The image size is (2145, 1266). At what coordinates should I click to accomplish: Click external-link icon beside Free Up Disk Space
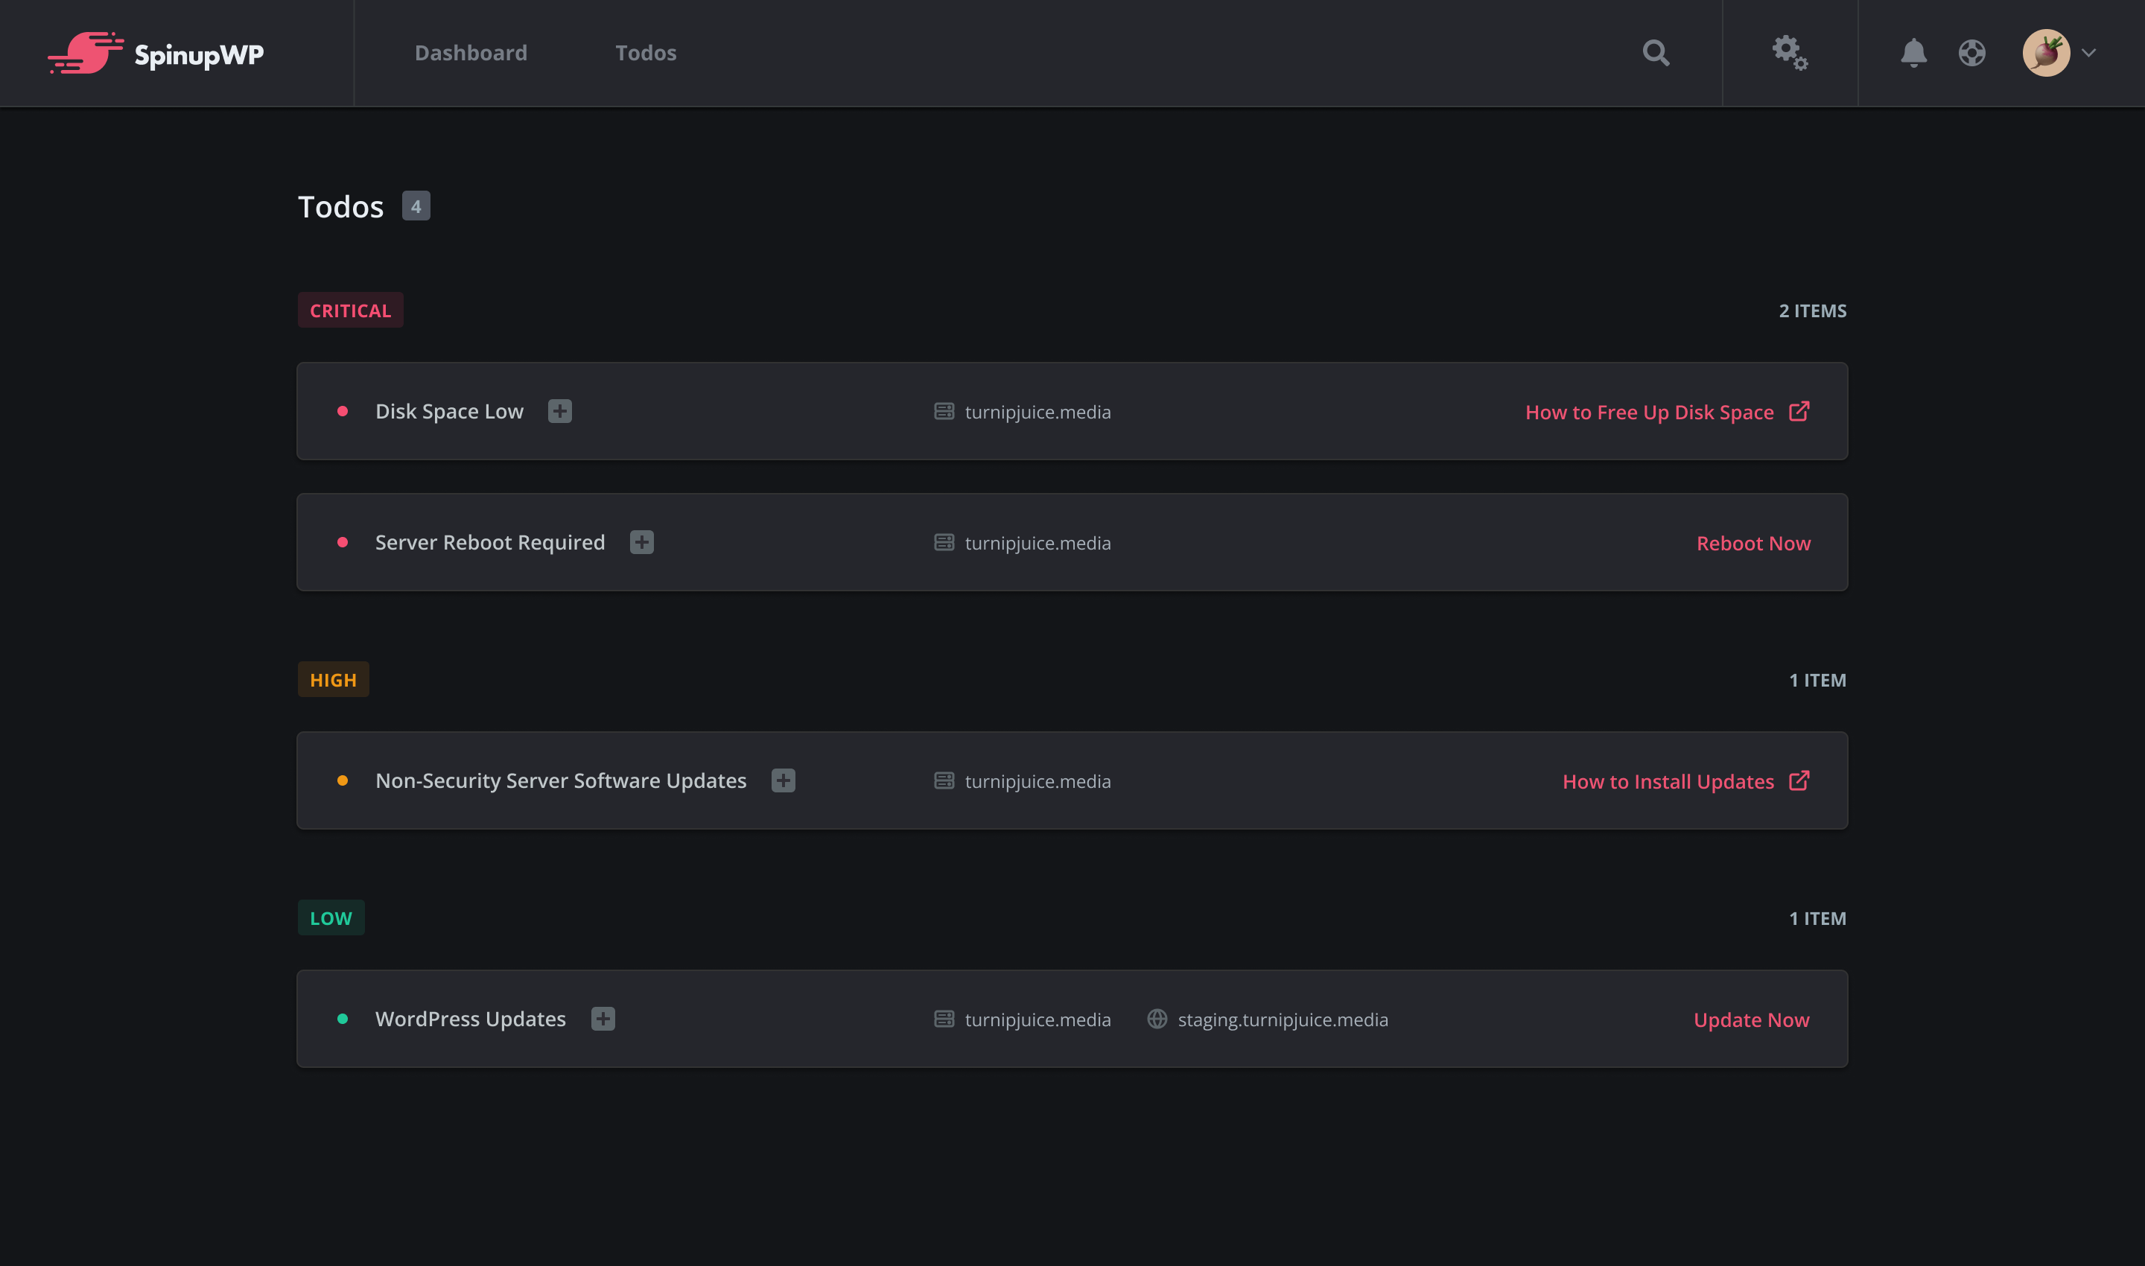pos(1799,411)
